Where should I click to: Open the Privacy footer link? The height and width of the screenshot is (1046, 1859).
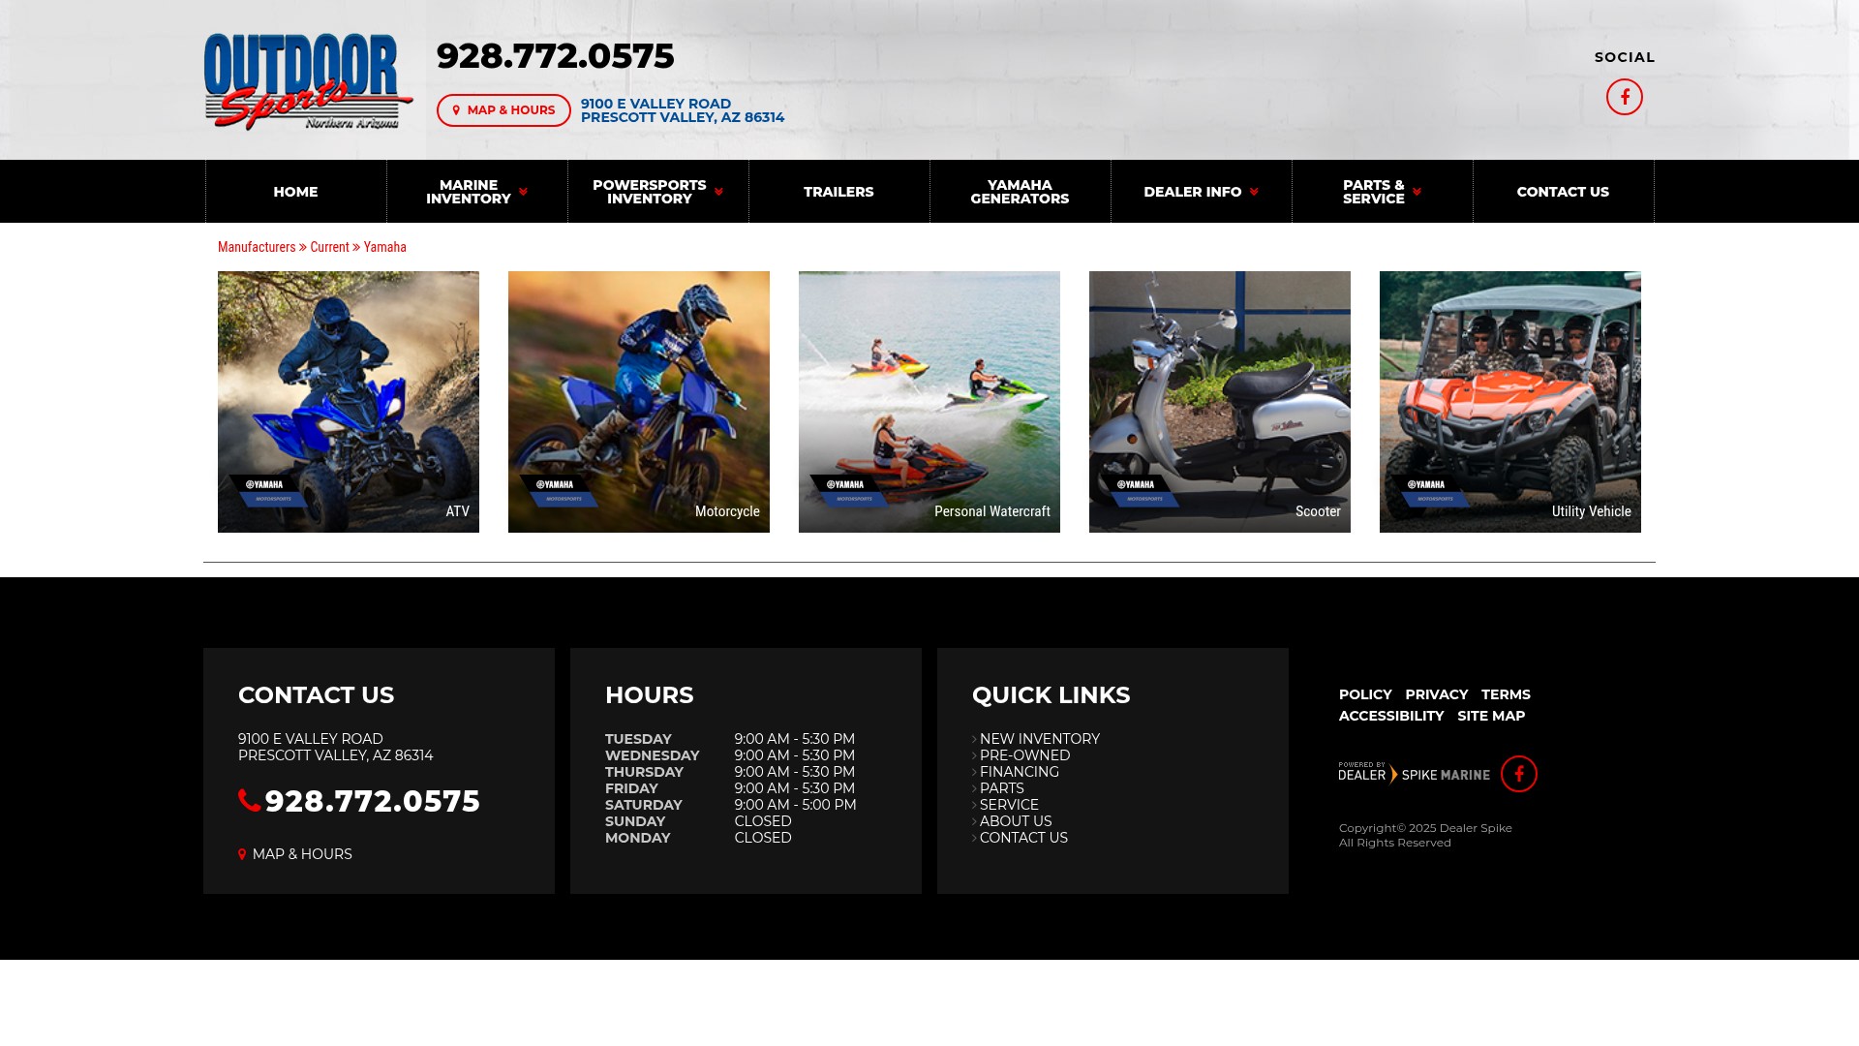coord(1437,694)
